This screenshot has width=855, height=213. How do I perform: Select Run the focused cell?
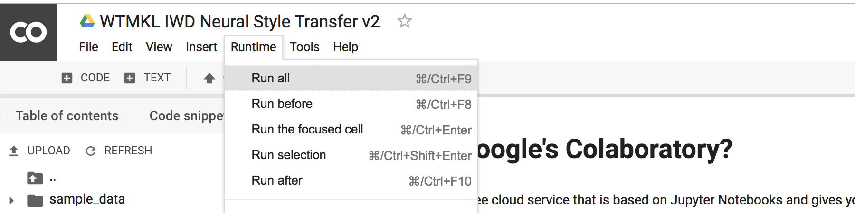coord(307,129)
